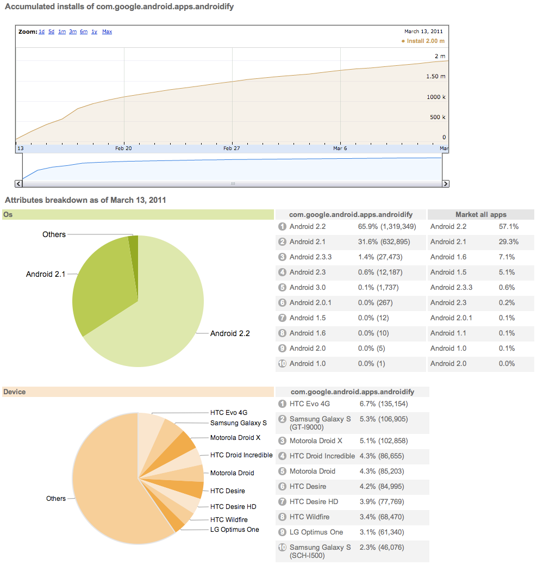The height and width of the screenshot is (565, 537).
Task: Click the rank 1 badge beside HTC Evo 4G
Action: tap(283, 404)
